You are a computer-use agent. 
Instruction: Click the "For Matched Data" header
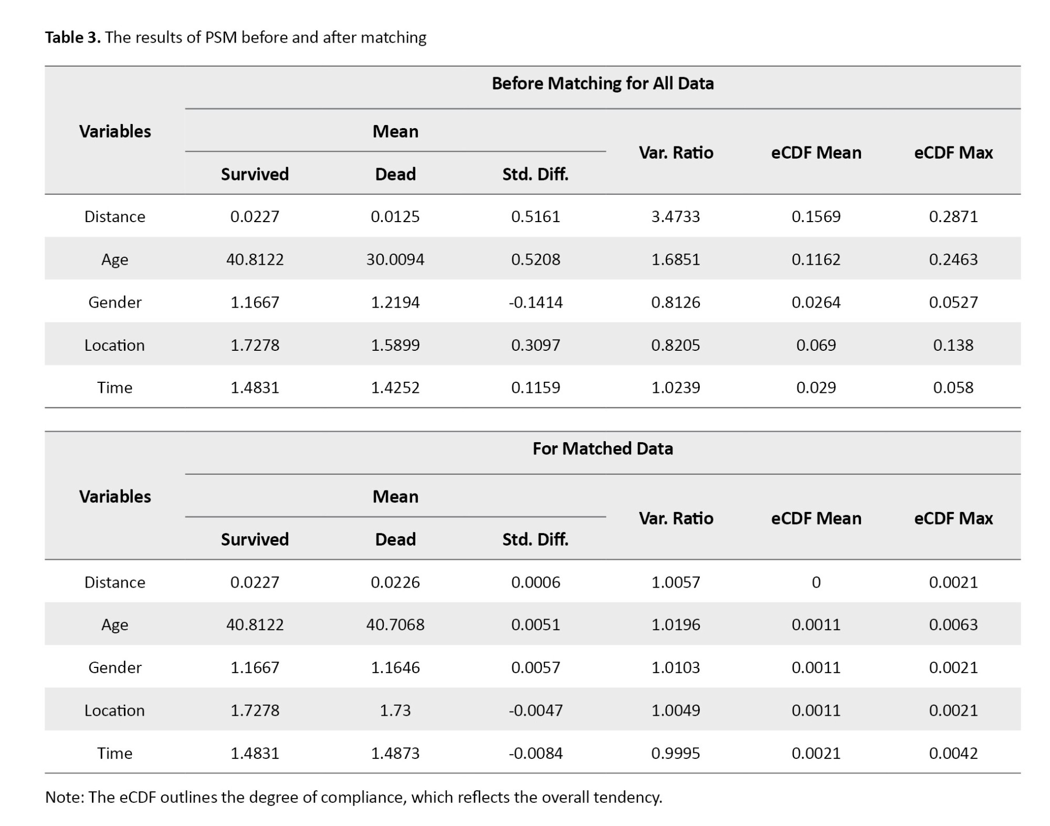[x=602, y=448]
